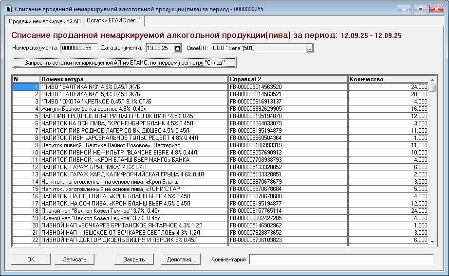Click the Закрыть button
This screenshot has height=276, width=449.
pyautogui.click(x=134, y=259)
